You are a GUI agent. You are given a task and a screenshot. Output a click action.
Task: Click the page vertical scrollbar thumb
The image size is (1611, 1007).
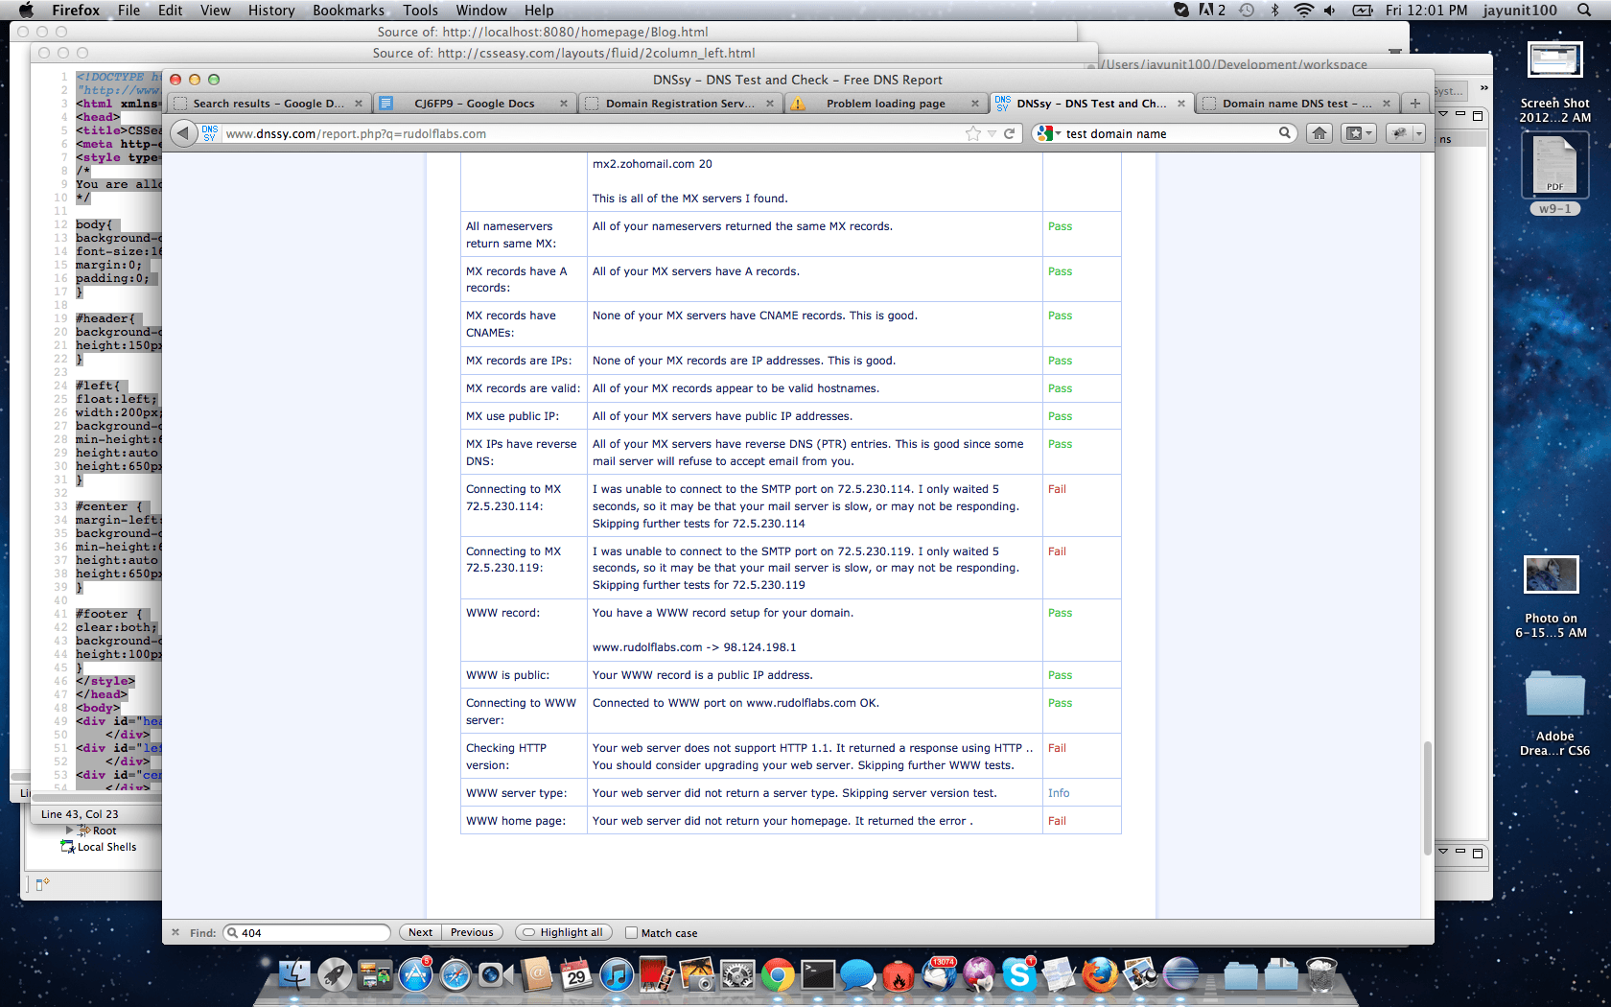(x=1426, y=796)
